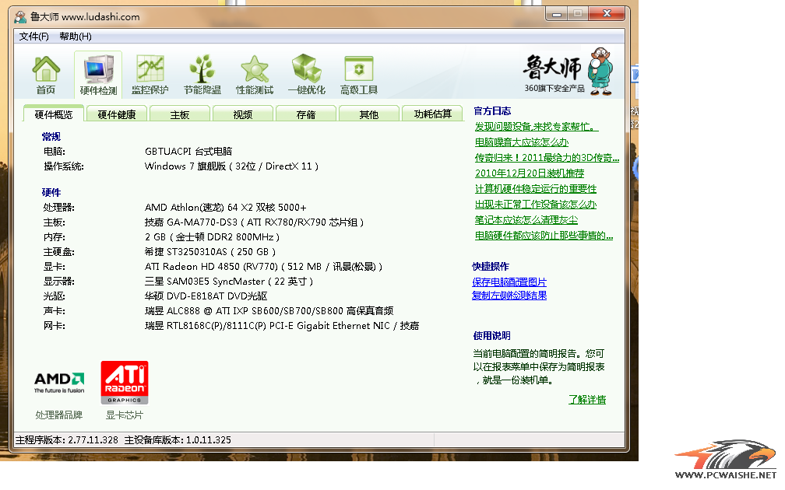Screen dimensions: 785x490
Task: Click status bar 主程序版本: 2.77.11.328
Action: 67,440
